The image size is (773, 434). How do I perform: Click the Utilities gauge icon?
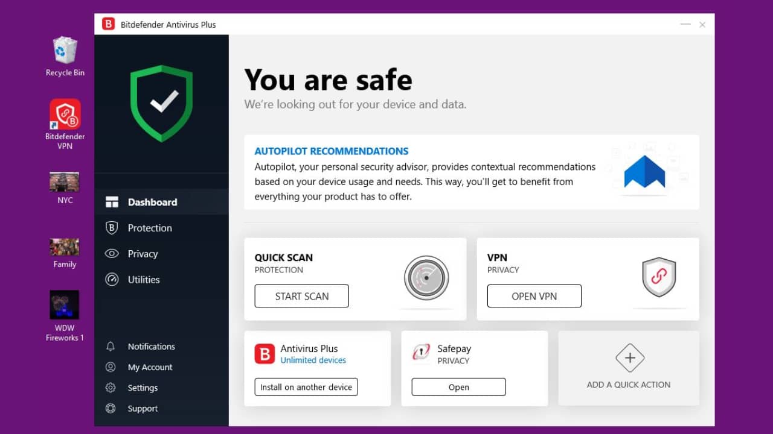click(112, 280)
